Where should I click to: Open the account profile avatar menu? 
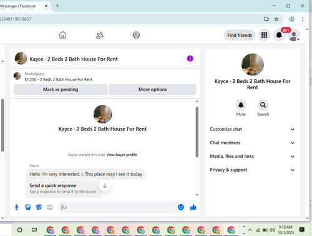294,35
